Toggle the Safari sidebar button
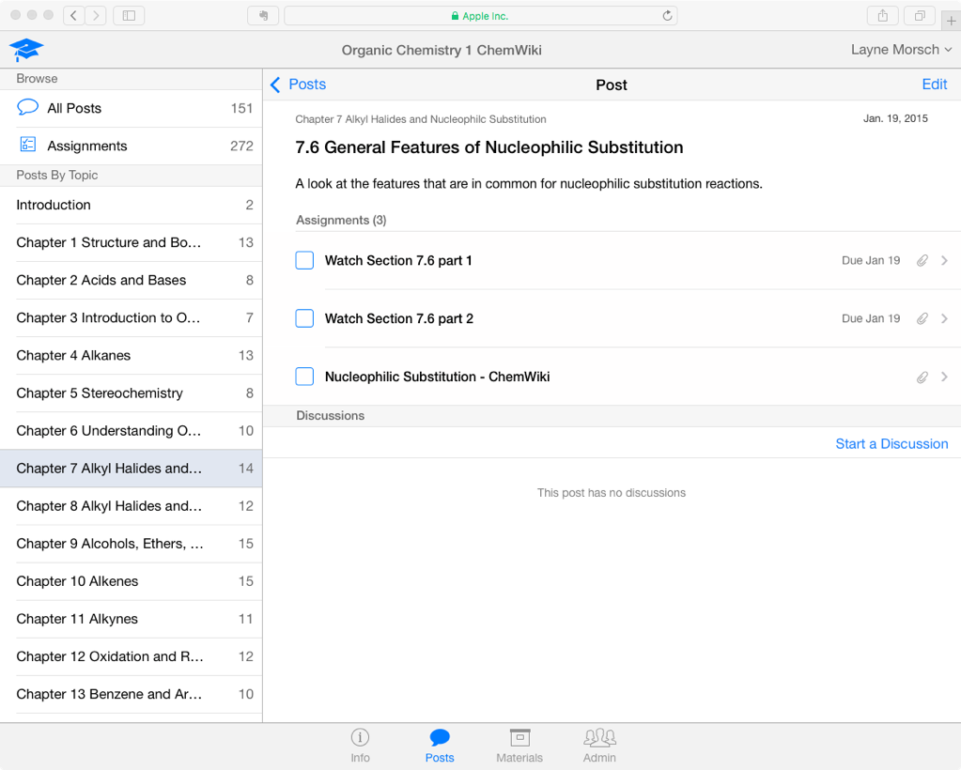The width and height of the screenshot is (961, 770). coord(130,15)
